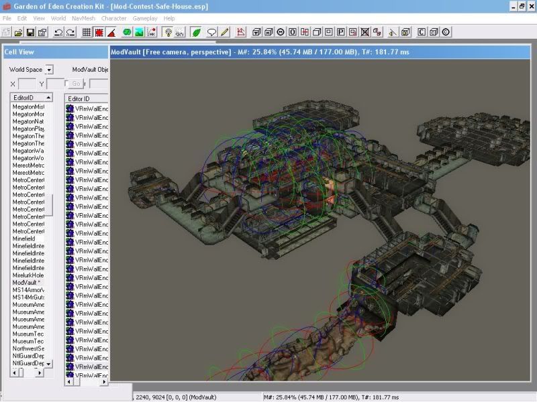Image resolution: width=537 pixels, height=402 pixels.
Task: Select the first VRmWallEnd object row
Action: click(87, 109)
